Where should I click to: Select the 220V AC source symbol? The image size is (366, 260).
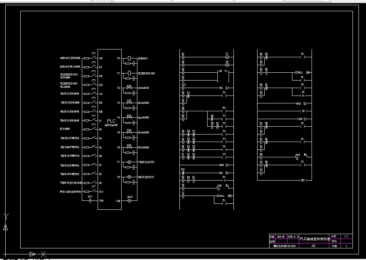pyautogui.click(x=130, y=200)
